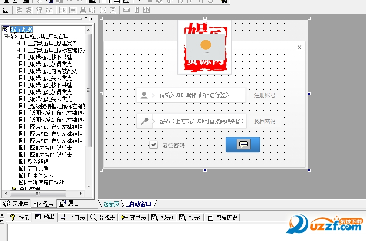Viewport: 366px width, 241px height.
Task: Select the blue login image button
Action: (x=243, y=145)
